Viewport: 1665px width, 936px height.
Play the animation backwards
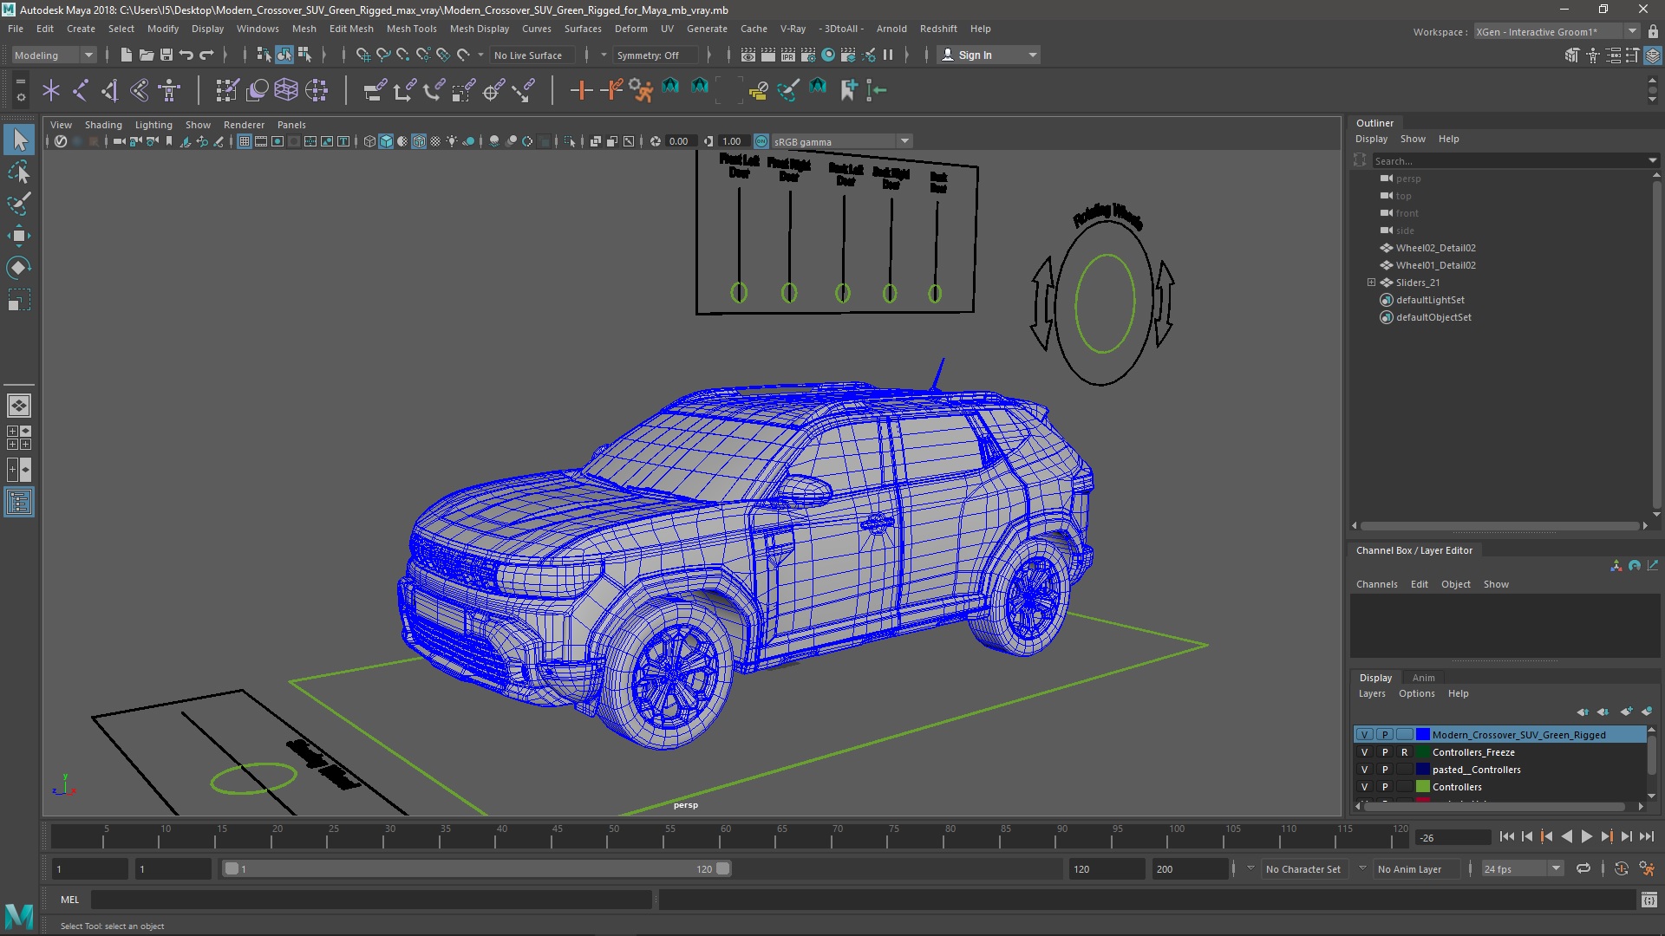[1566, 836]
